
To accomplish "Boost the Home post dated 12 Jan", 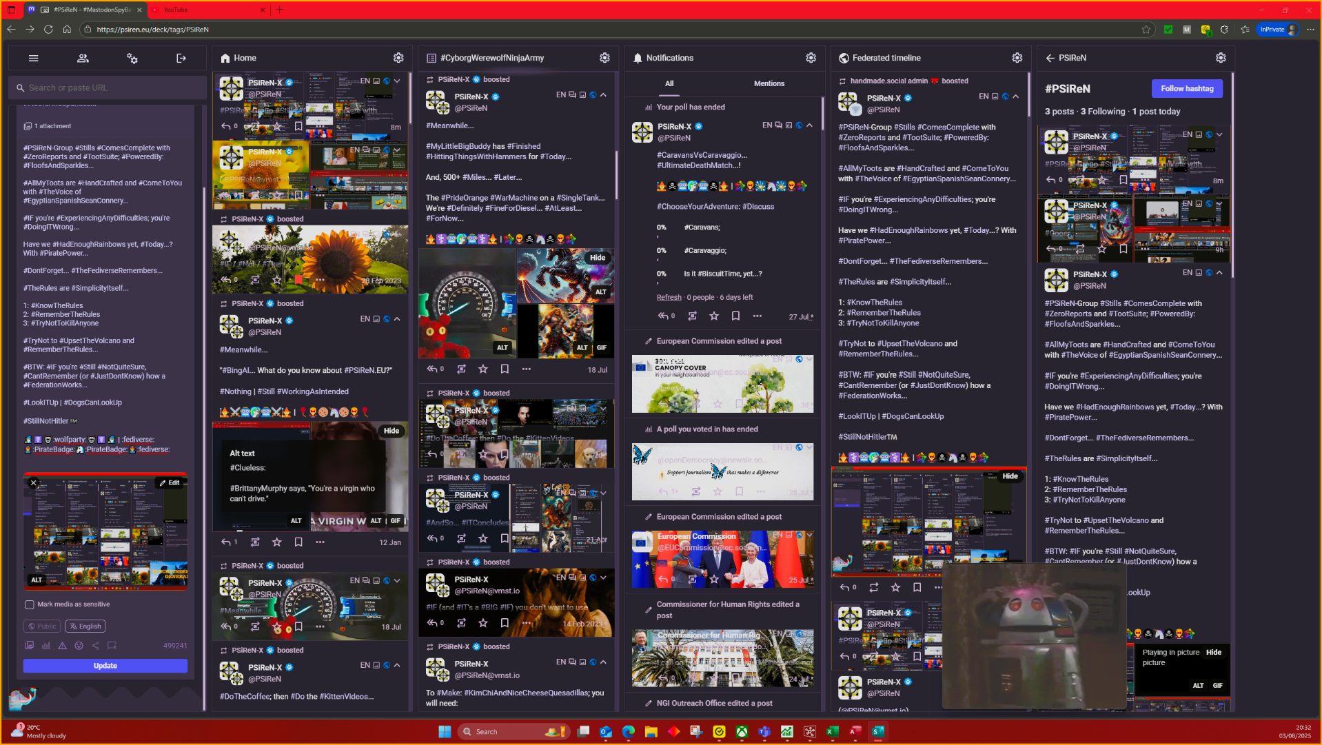I will point(255,542).
